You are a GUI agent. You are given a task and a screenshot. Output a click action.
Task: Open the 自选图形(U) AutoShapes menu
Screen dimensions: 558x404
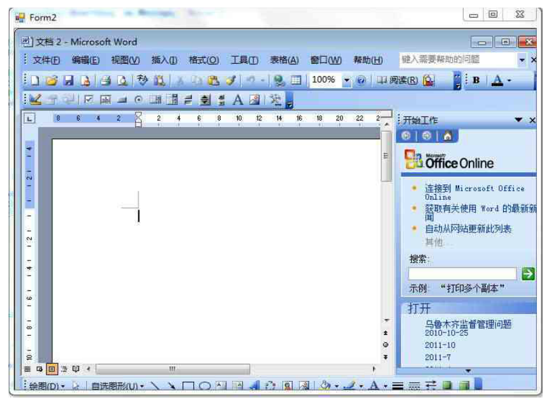118,386
